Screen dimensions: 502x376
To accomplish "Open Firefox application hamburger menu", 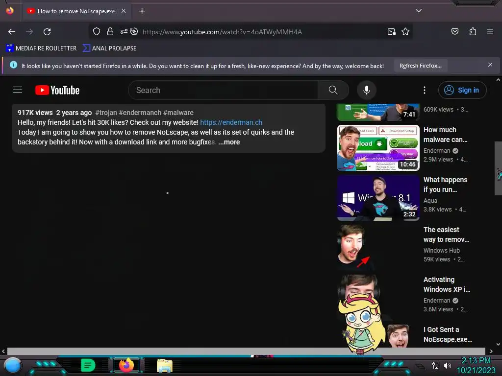I will coord(490,31).
